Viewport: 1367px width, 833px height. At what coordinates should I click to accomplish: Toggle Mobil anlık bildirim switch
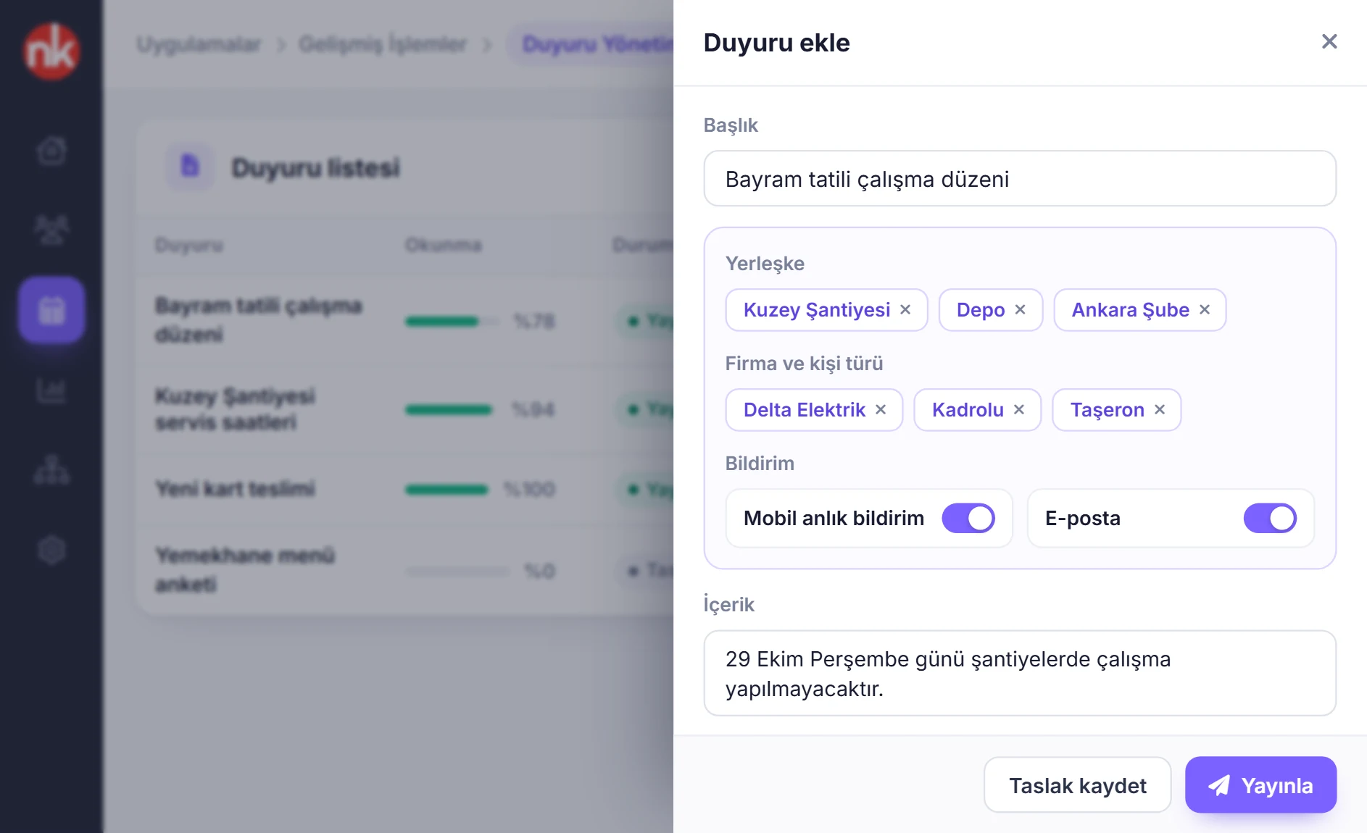(x=968, y=518)
